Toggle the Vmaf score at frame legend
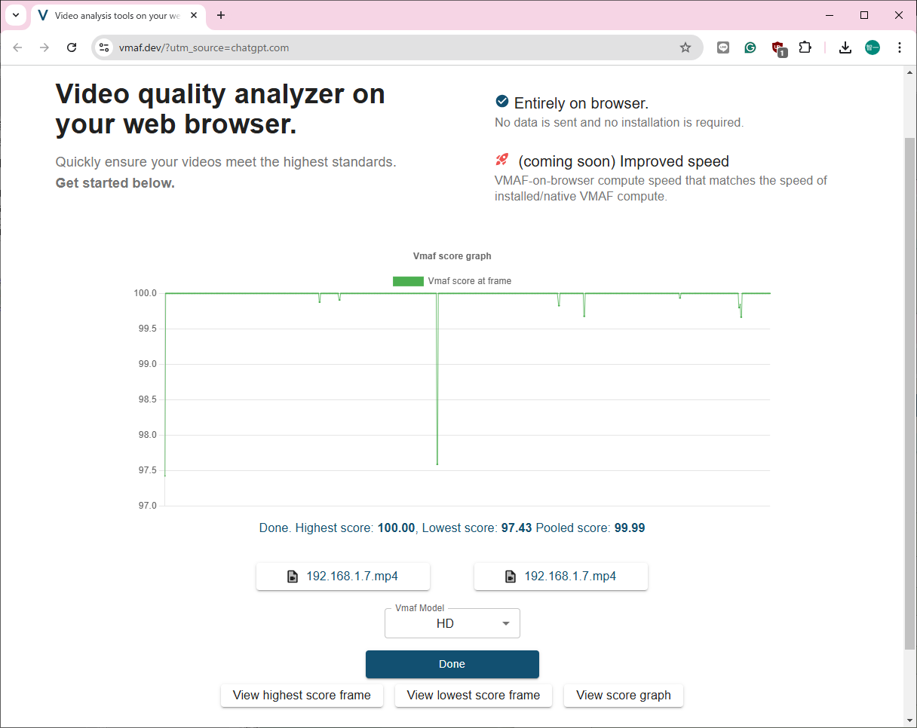 point(452,281)
